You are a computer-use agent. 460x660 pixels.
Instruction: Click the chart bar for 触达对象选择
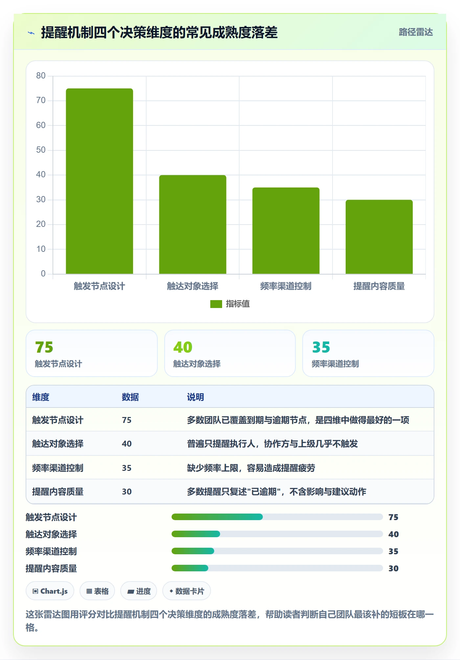(193, 225)
